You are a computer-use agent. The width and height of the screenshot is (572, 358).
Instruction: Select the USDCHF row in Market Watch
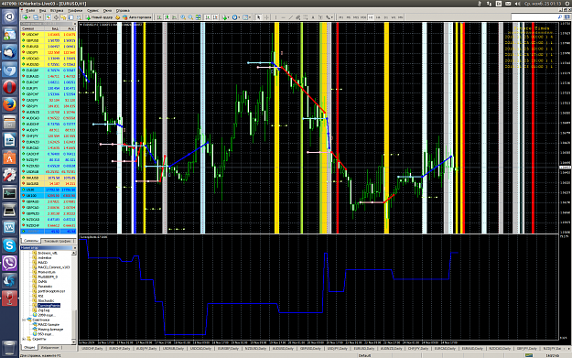click(49, 34)
